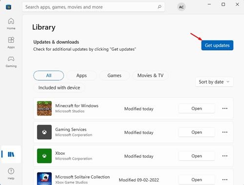Viewport: 244px width, 185px height.
Task: Click the Microsoft Solitaire Collection thumbnail
Action: [x=44, y=179]
